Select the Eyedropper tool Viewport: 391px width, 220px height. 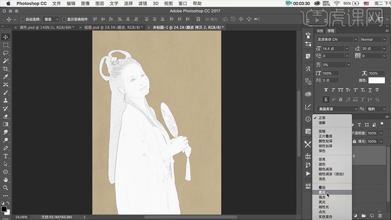click(x=6, y=77)
